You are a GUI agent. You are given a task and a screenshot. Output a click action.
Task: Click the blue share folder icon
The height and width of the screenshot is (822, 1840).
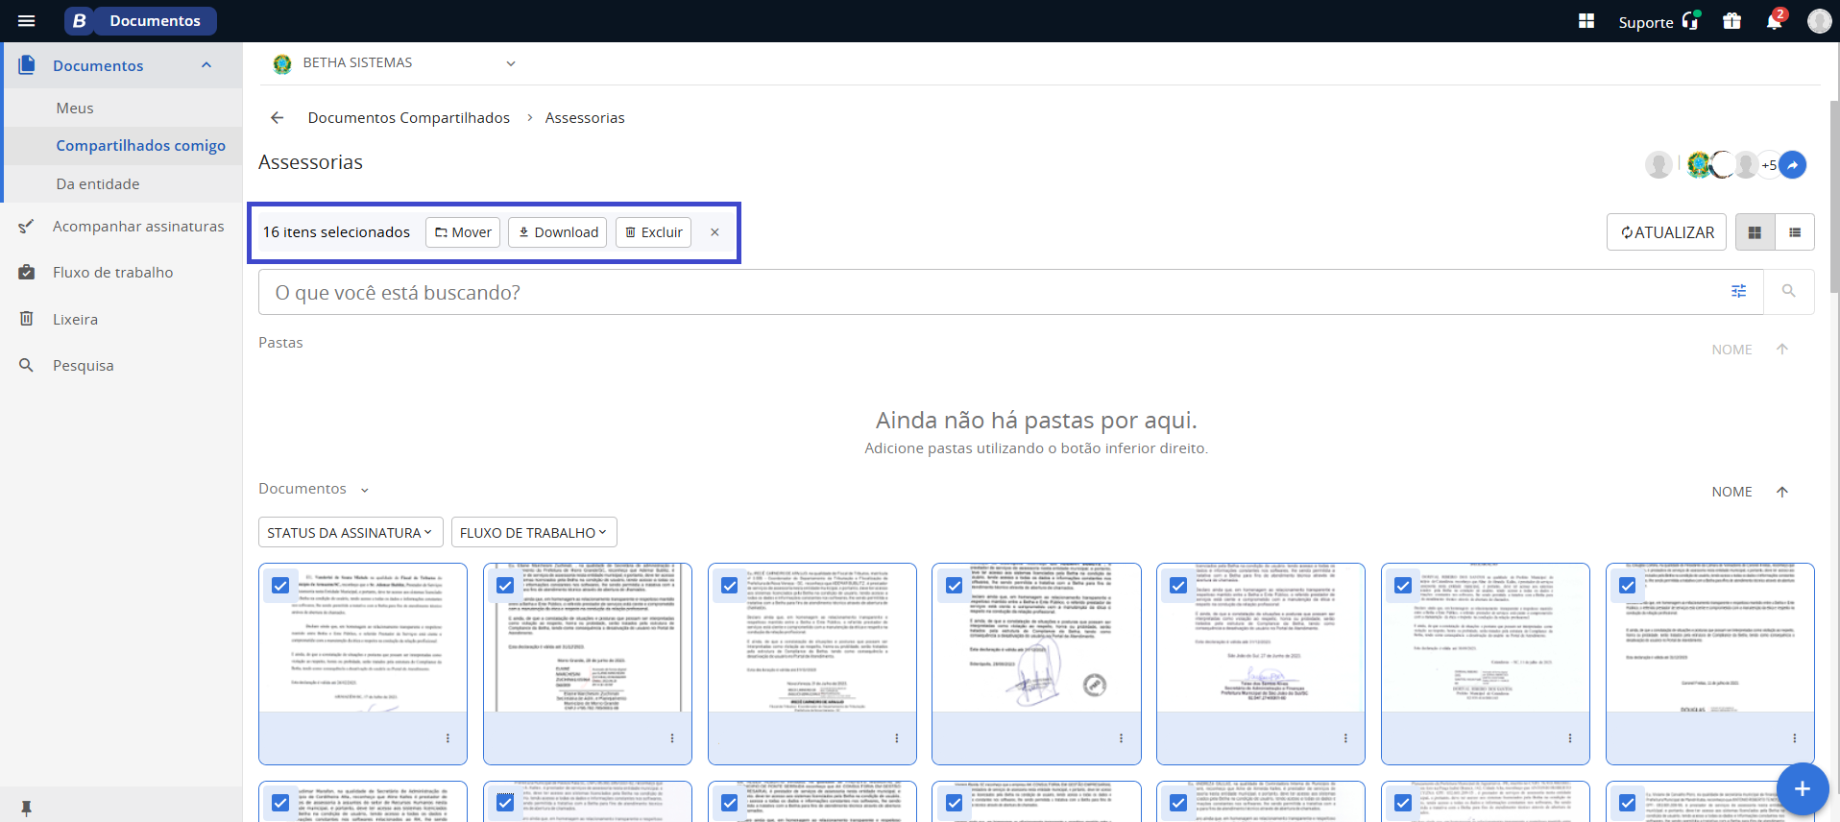pyautogui.click(x=1792, y=165)
